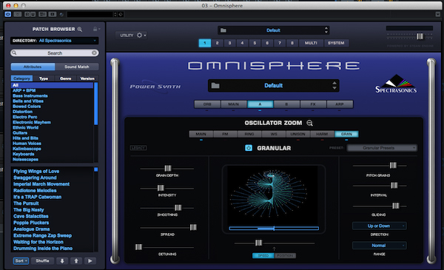Open the UNISON oscillator tab
The height and width of the screenshot is (270, 444).
coord(298,134)
